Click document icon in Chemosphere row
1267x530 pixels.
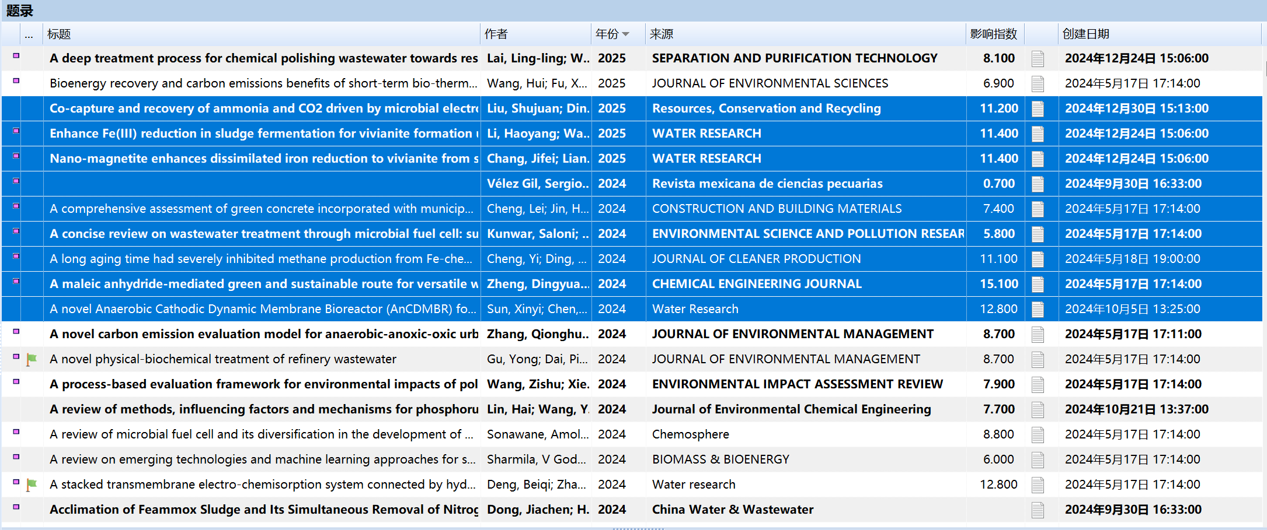tap(1038, 435)
